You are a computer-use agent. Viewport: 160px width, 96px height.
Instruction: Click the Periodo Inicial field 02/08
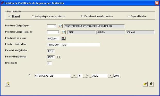[x=51, y=51]
